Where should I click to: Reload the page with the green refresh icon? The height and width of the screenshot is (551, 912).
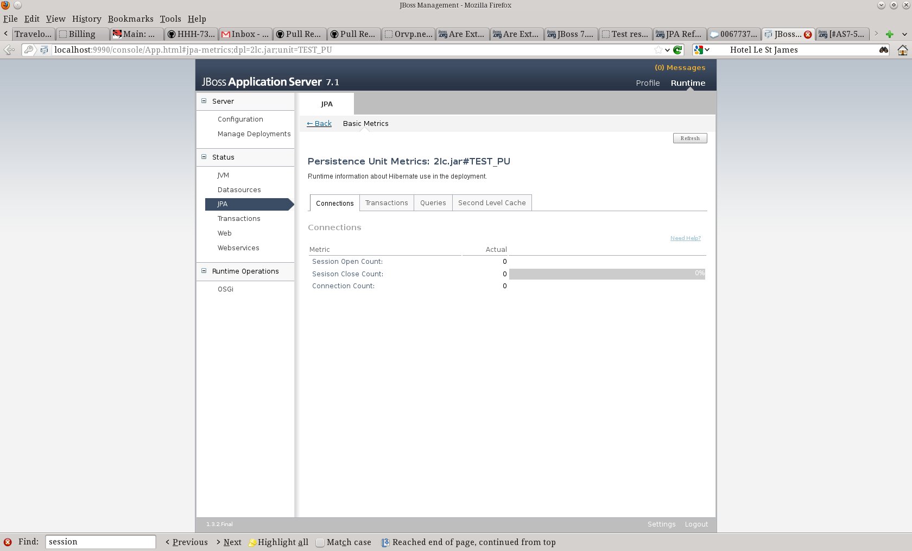pos(677,50)
